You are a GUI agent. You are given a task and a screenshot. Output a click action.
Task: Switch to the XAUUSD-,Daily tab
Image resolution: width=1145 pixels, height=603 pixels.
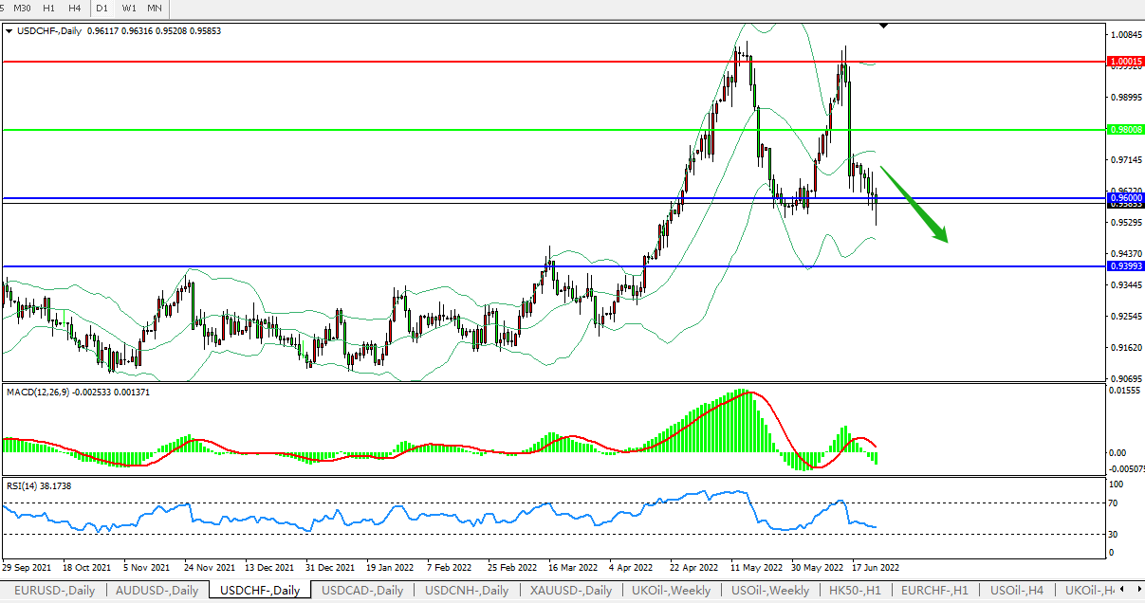570,590
